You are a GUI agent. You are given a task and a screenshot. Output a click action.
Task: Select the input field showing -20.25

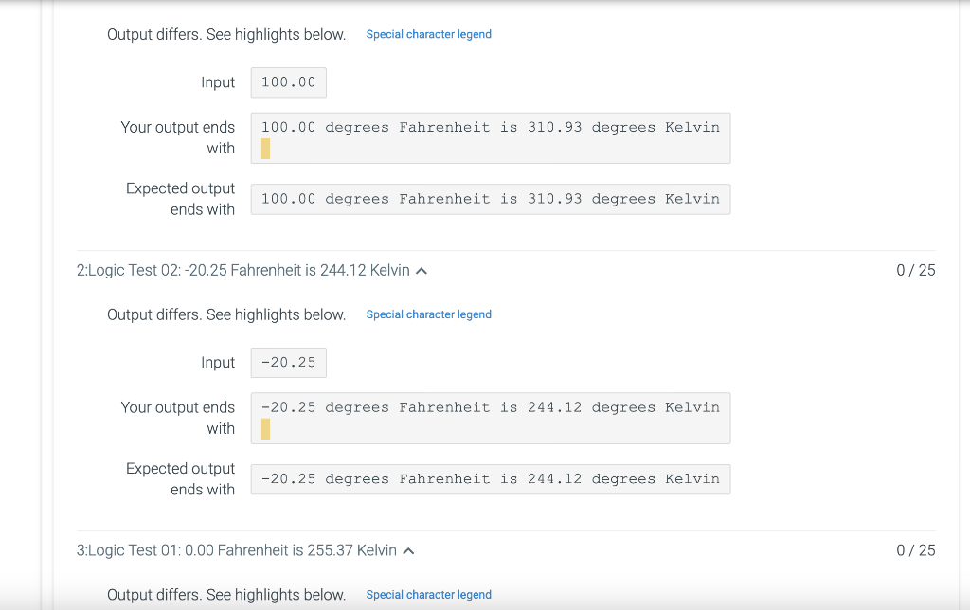pos(288,362)
